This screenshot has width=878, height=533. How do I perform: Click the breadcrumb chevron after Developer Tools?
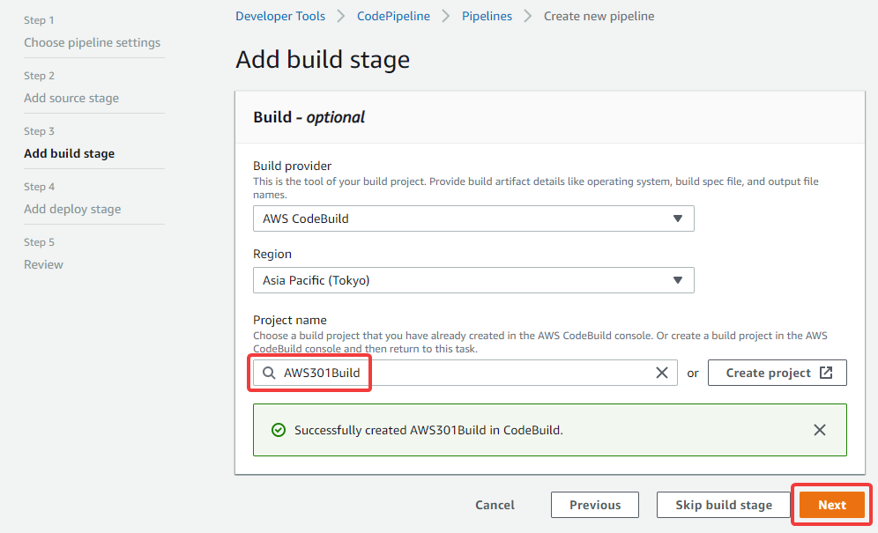click(340, 16)
